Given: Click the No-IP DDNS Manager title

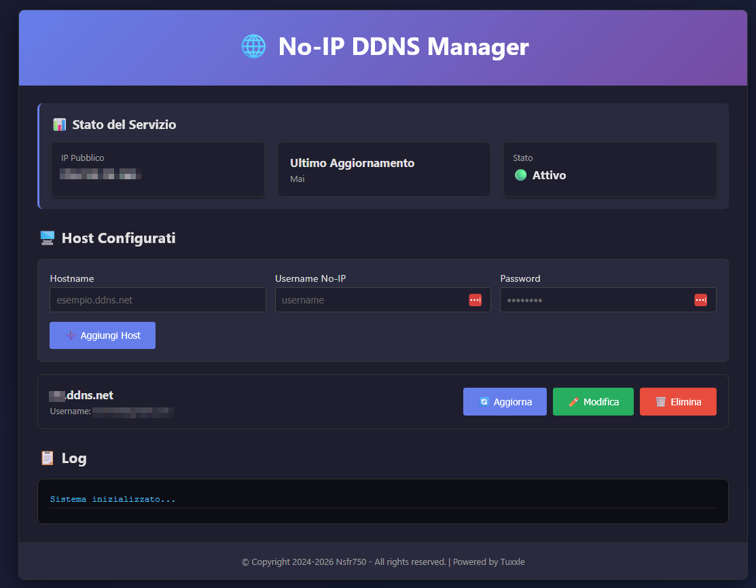Looking at the screenshot, I should 403,47.
